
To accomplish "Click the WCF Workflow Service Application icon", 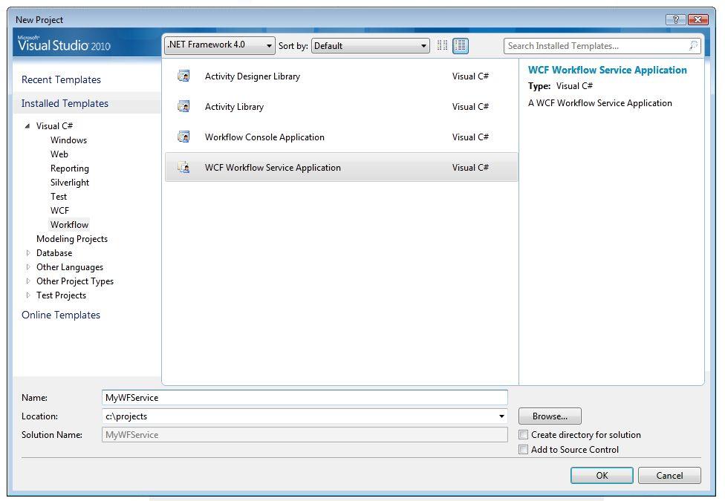I will (x=183, y=167).
